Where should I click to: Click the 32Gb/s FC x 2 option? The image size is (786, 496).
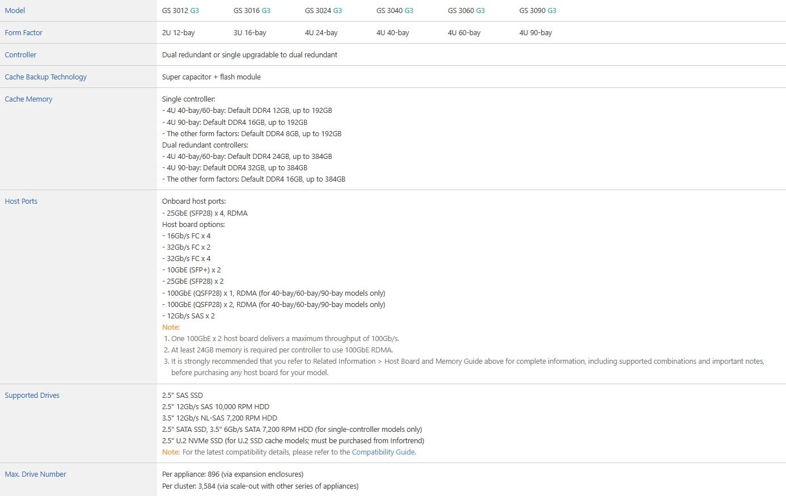pyautogui.click(x=187, y=247)
